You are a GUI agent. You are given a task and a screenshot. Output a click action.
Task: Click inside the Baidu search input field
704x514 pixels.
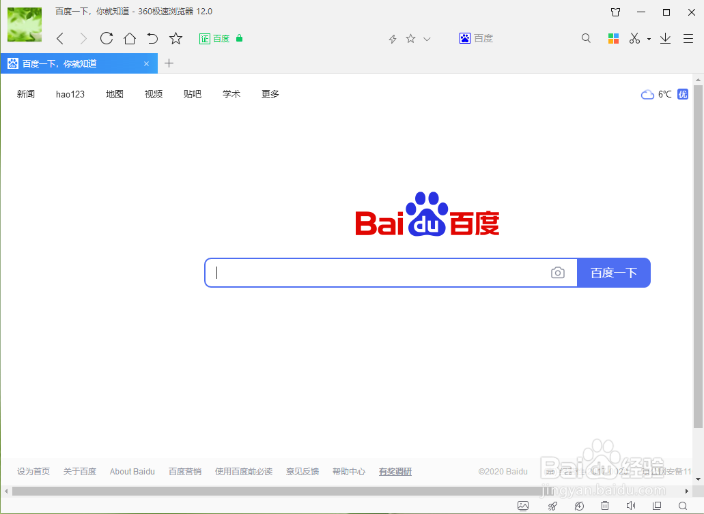pos(382,272)
